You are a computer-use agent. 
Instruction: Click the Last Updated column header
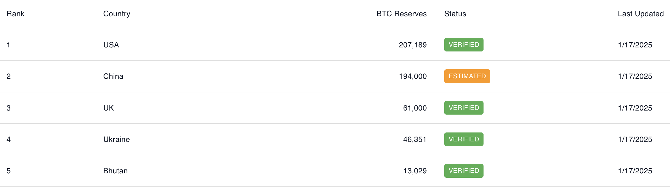click(641, 14)
